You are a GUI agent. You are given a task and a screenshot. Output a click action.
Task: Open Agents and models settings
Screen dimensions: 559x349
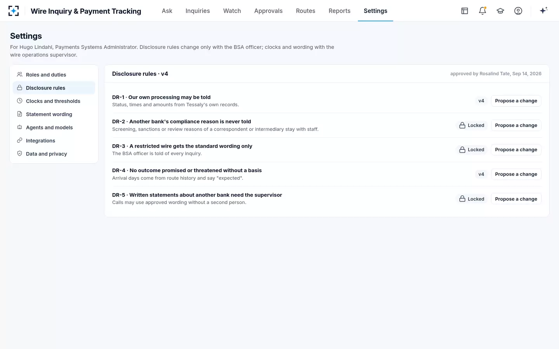54,127
